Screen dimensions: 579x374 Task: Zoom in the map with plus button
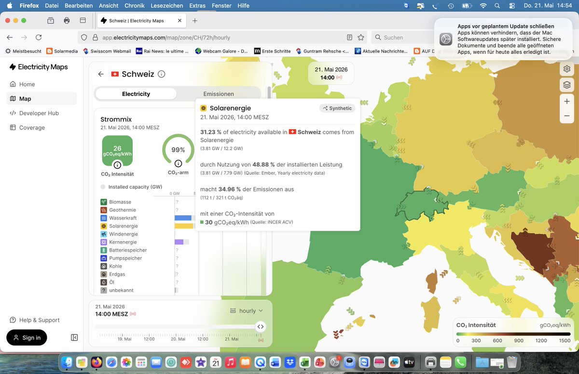[566, 101]
